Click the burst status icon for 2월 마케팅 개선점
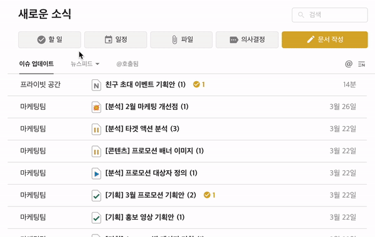Viewport: 375px width, 237px height. click(96, 107)
